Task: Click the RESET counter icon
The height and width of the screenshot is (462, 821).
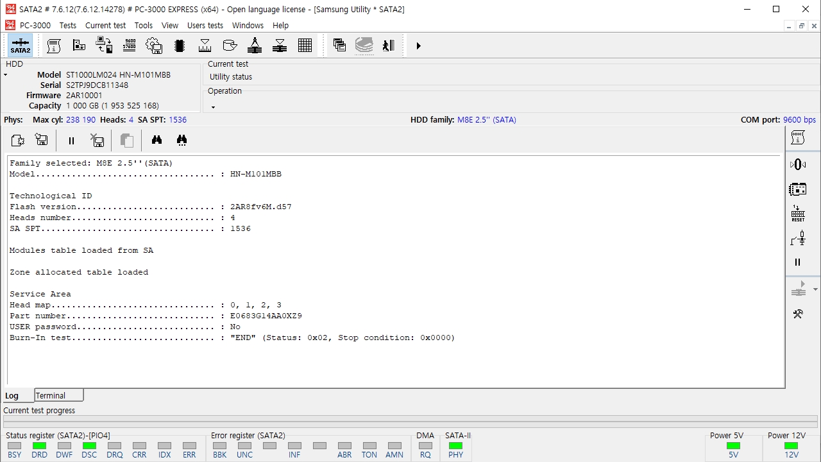Action: click(798, 214)
